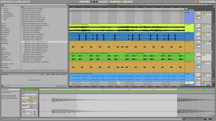This screenshot has width=216, height=121.
Task: Click the arrangement overview bar
Action: (138, 4)
